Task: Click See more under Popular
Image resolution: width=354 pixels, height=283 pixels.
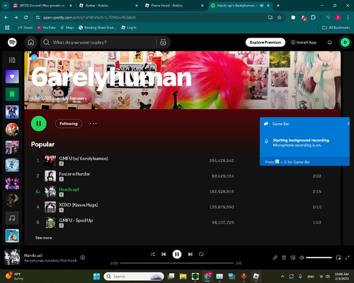Action: pyautogui.click(x=44, y=238)
